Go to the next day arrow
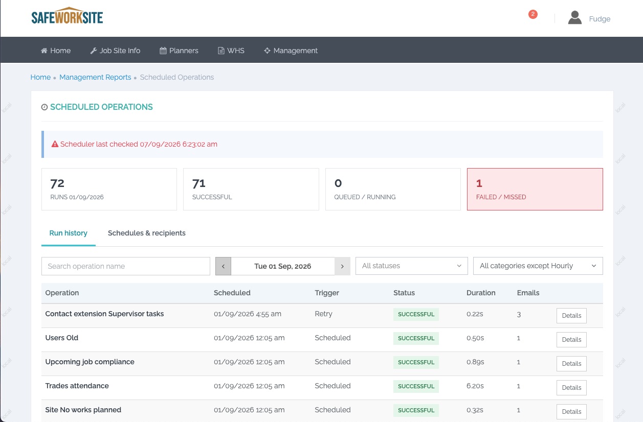 click(342, 266)
